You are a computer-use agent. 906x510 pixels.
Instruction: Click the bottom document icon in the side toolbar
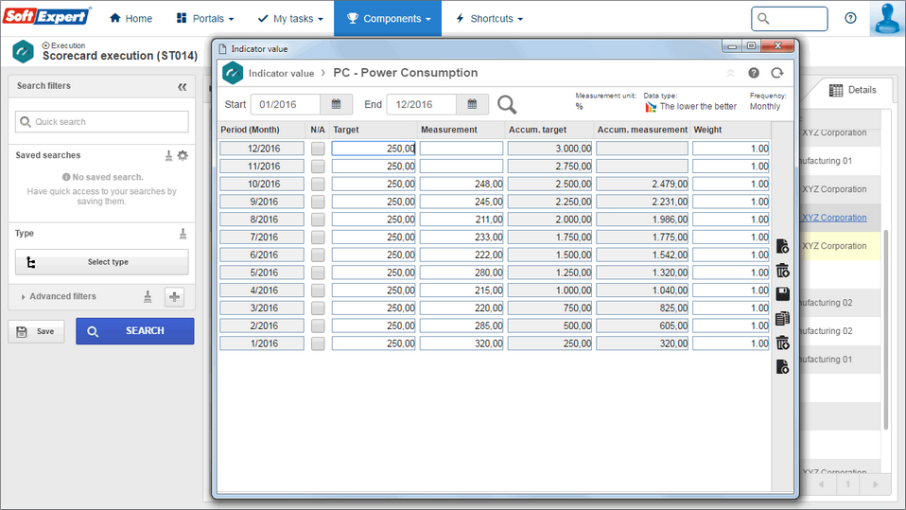point(782,366)
